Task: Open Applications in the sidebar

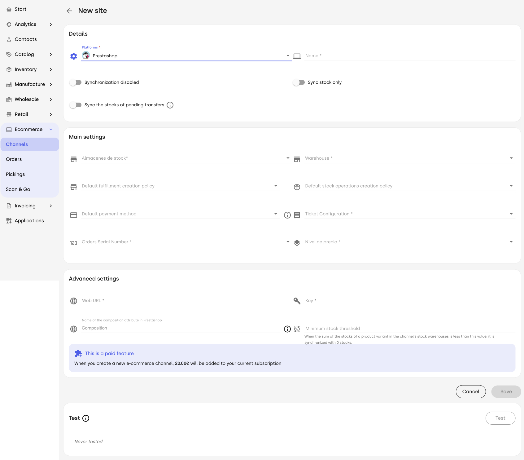Action: pyautogui.click(x=30, y=221)
